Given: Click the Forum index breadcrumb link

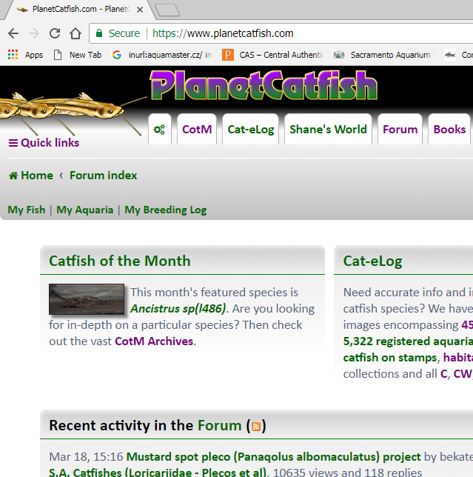Looking at the screenshot, I should point(104,176).
